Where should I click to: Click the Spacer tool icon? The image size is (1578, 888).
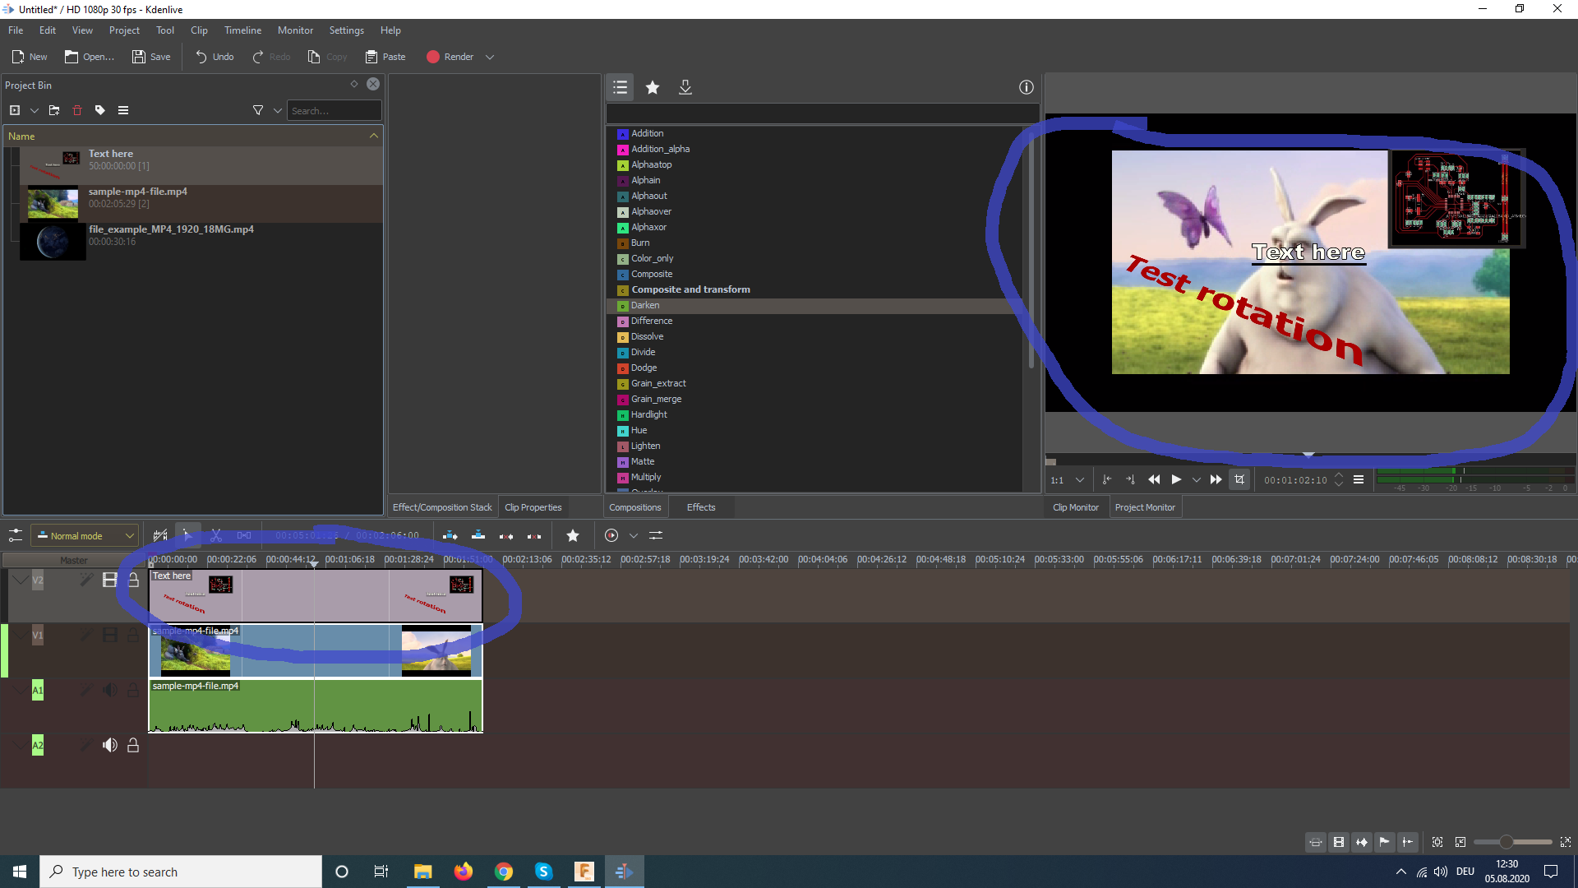[244, 535]
